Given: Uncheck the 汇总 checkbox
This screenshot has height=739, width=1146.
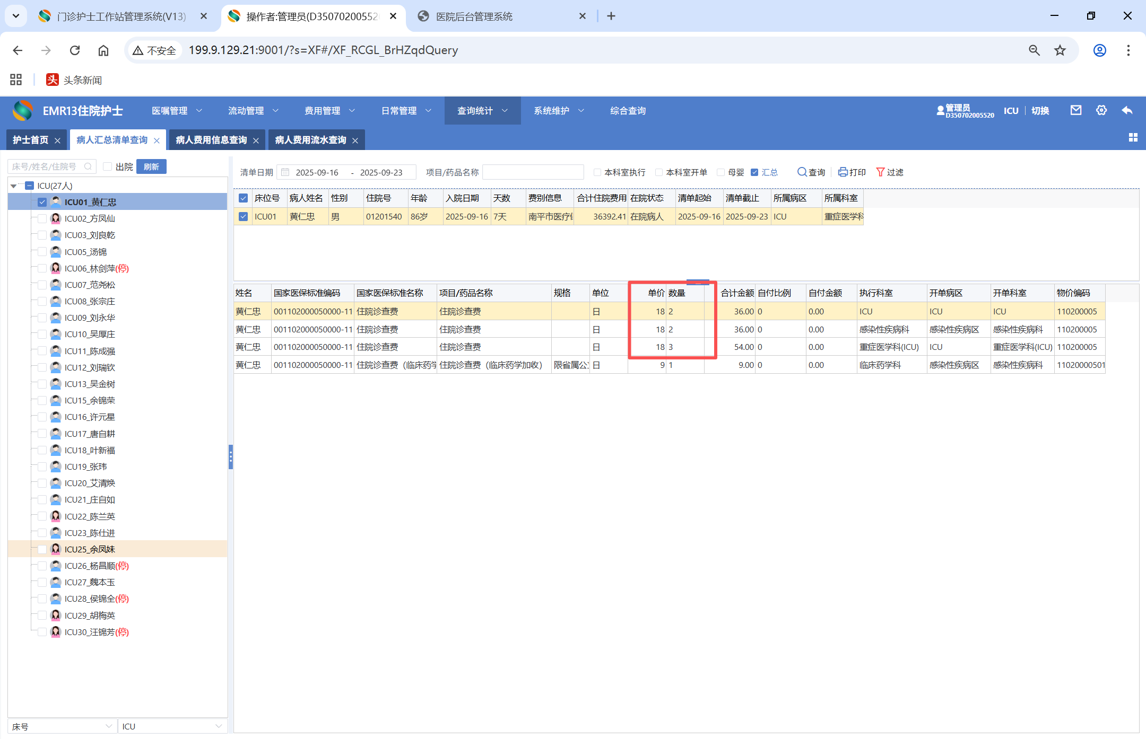Looking at the screenshot, I should [x=754, y=172].
